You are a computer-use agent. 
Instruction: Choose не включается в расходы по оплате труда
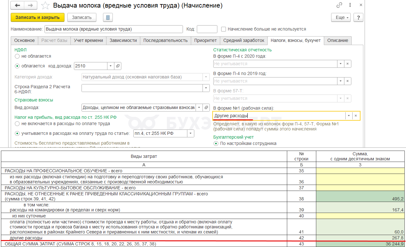17,124
